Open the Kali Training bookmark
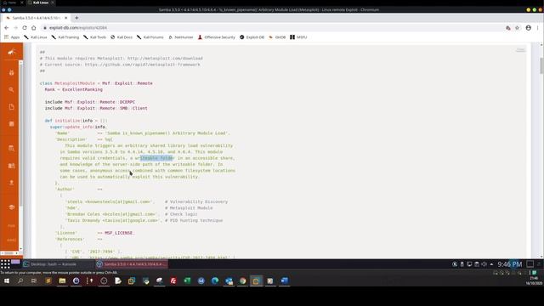Screen dimensions: 544x306 click(65, 37)
